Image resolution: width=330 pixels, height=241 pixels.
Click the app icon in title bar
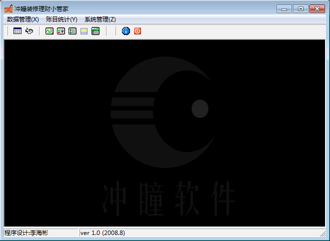point(8,8)
